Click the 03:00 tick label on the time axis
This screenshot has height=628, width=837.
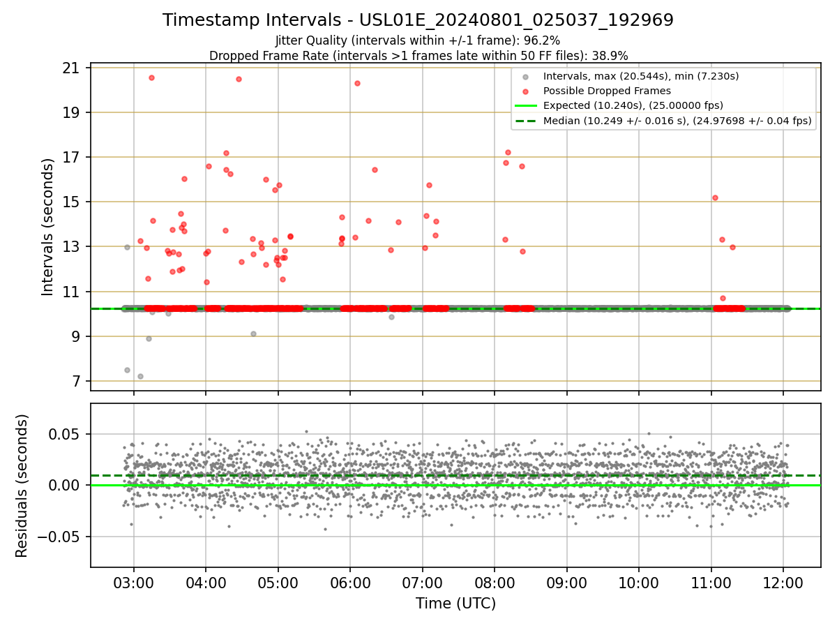click(133, 582)
